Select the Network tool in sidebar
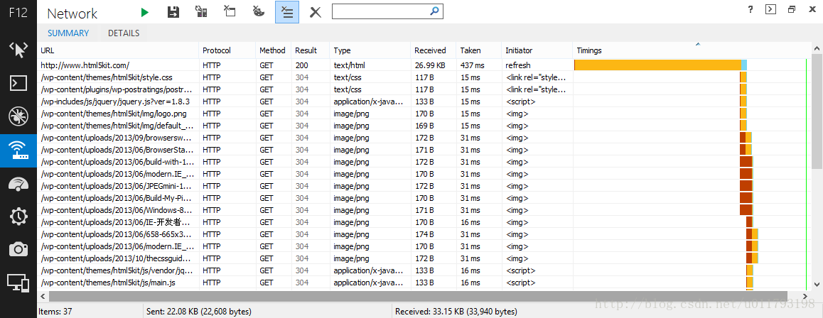 pyautogui.click(x=18, y=150)
